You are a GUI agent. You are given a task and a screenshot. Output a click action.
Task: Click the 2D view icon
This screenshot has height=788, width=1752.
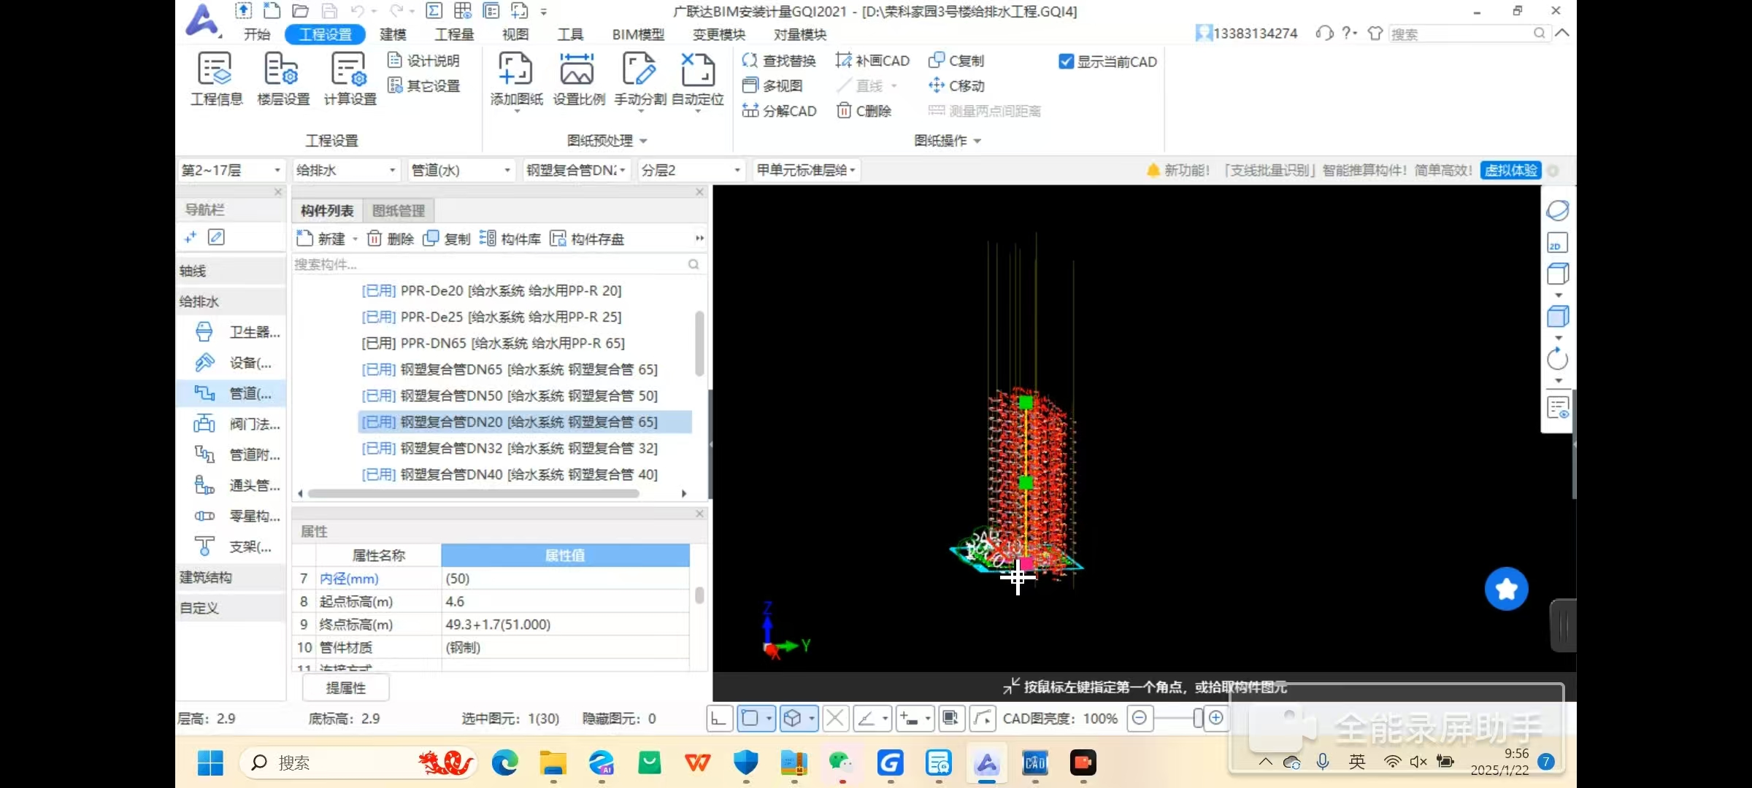pos(1557,243)
